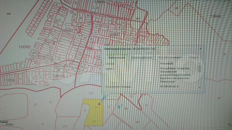Click cadastral block label 110103
The height and width of the screenshot is (130, 232).
tap(114, 35)
